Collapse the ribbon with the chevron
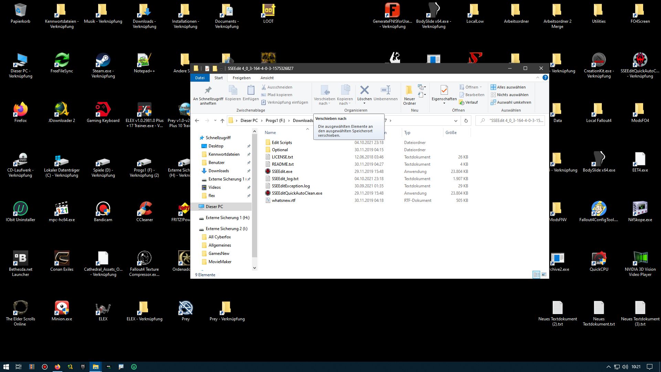Viewport: 661px width, 372px height. coord(538,78)
